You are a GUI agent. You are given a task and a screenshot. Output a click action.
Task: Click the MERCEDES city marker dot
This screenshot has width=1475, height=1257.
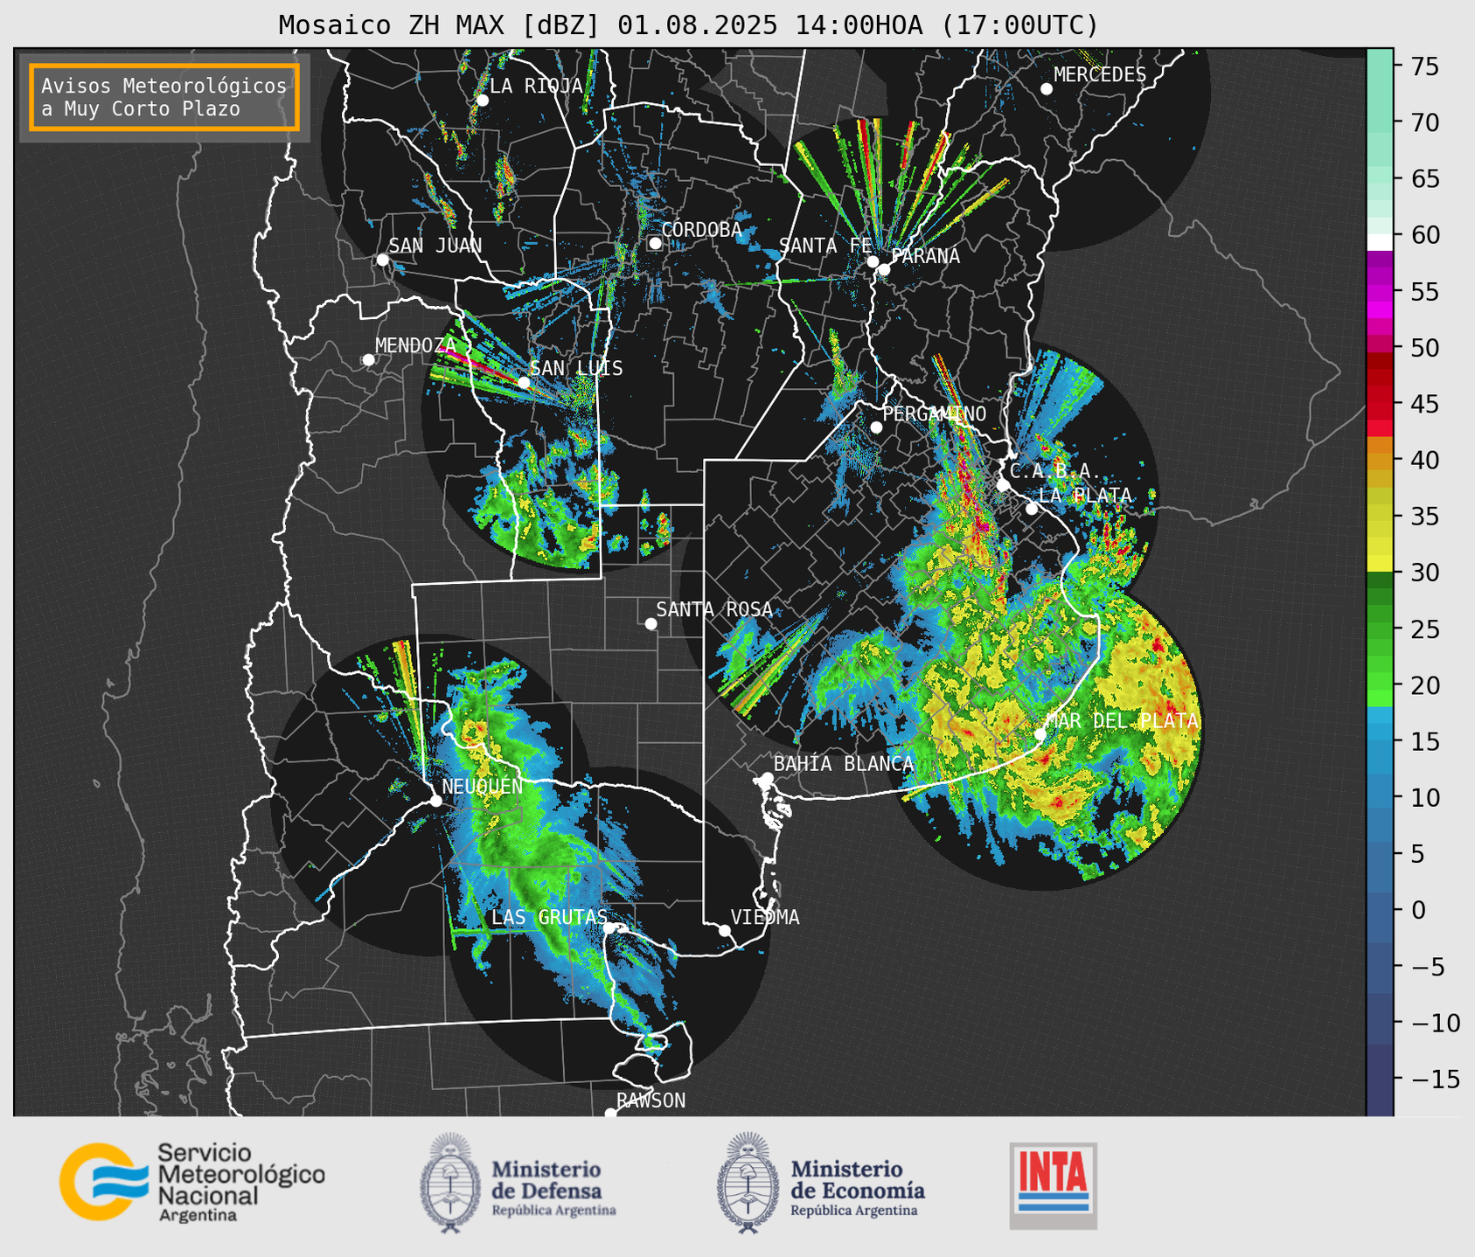tap(1047, 89)
